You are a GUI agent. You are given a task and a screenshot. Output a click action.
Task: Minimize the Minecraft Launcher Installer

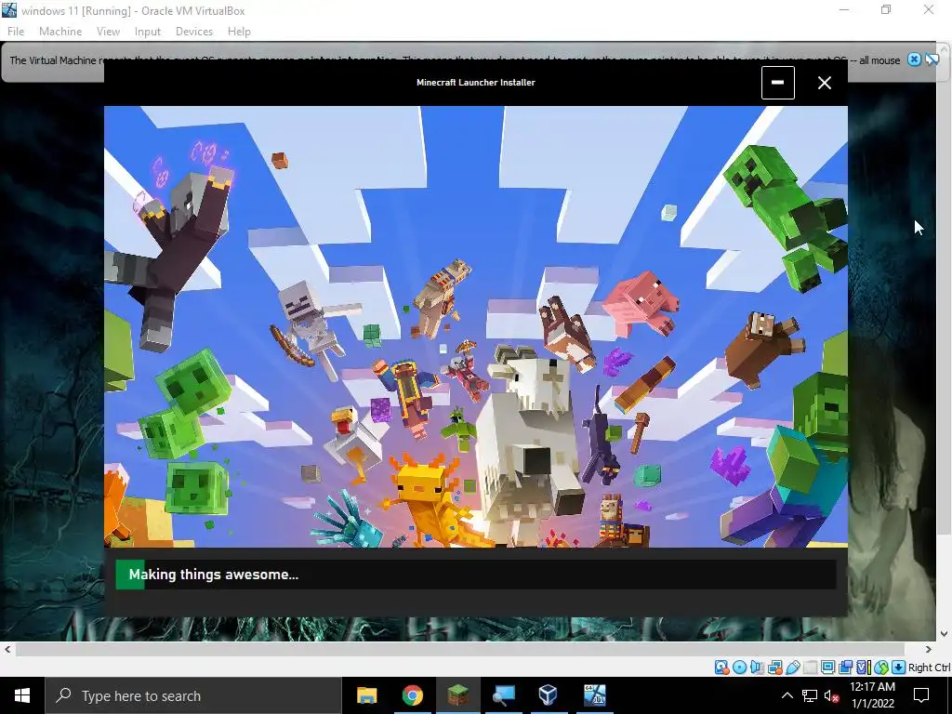tap(778, 83)
